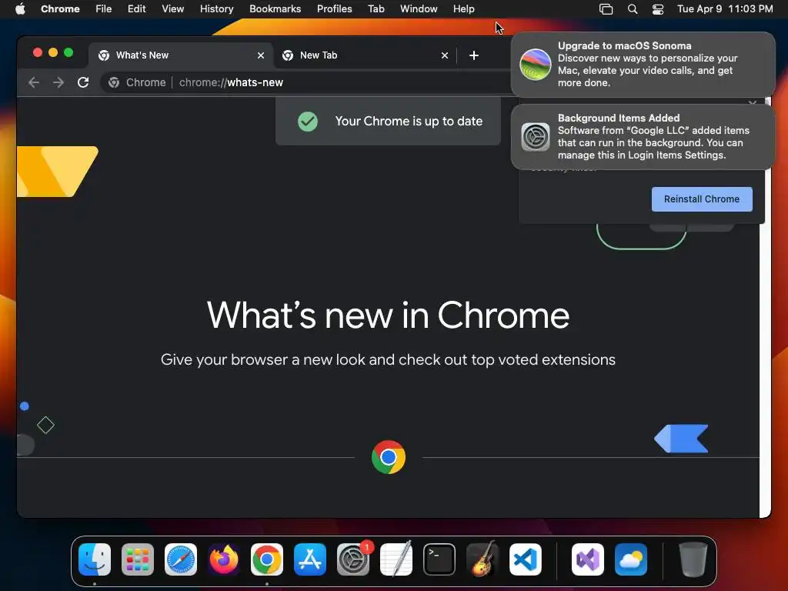
Task: Launch Visual Studio Code from dock
Action: pos(525,559)
